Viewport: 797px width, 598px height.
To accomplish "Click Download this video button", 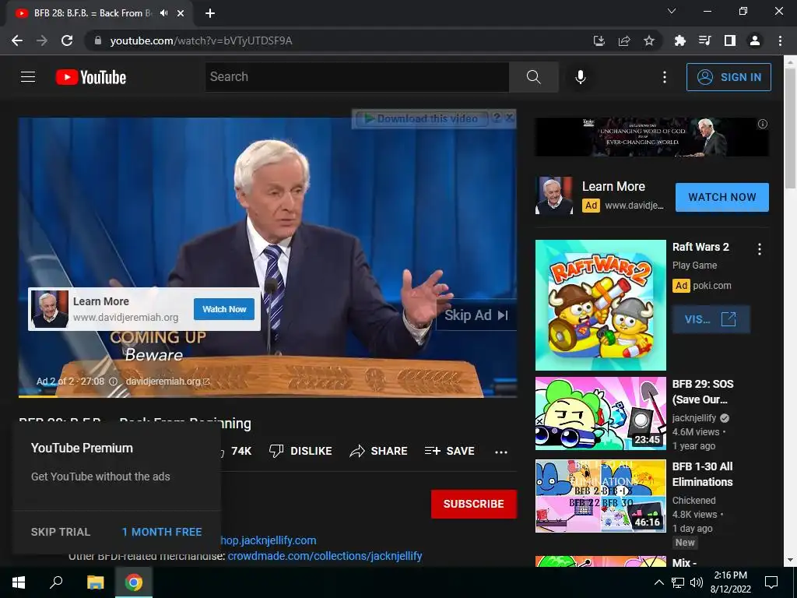I will 421,119.
